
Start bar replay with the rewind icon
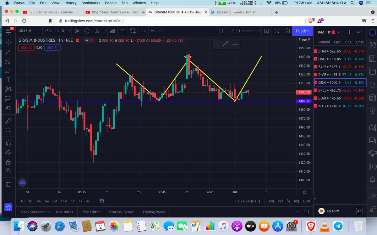tap(143, 31)
